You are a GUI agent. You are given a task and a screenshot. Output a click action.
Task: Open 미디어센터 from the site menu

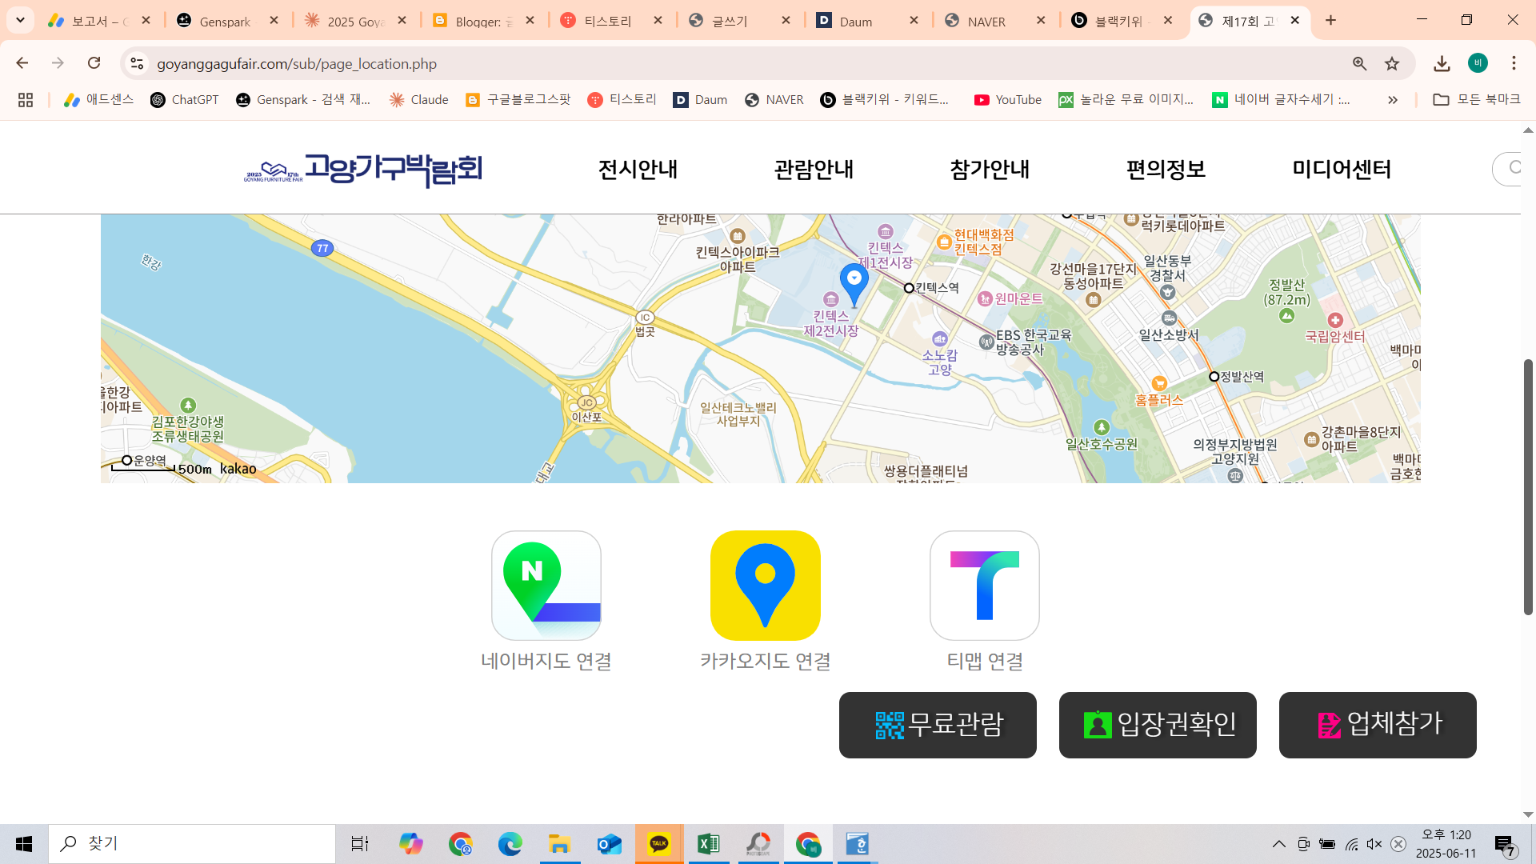(1342, 169)
